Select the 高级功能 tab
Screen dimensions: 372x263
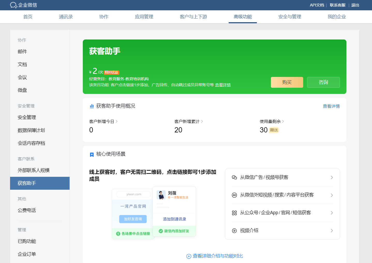tap(243, 17)
